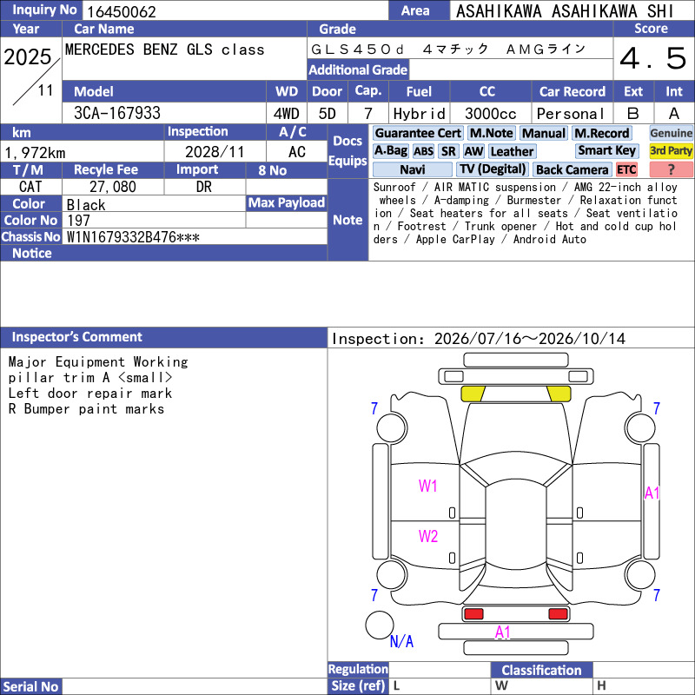Click the Back Camera equipment badge
The image size is (695, 695).
point(572,169)
